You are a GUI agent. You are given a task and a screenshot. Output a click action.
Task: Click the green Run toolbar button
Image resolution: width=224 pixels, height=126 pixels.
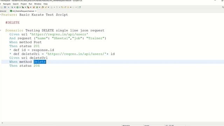tap(17, 7)
